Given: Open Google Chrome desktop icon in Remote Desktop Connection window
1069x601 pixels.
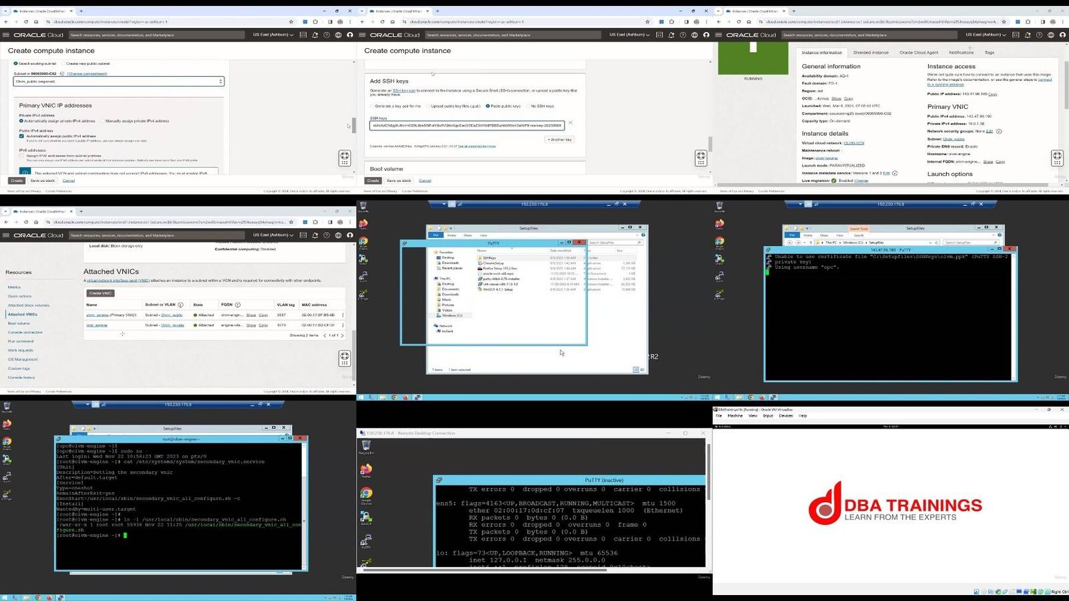Looking at the screenshot, I should coord(365,495).
